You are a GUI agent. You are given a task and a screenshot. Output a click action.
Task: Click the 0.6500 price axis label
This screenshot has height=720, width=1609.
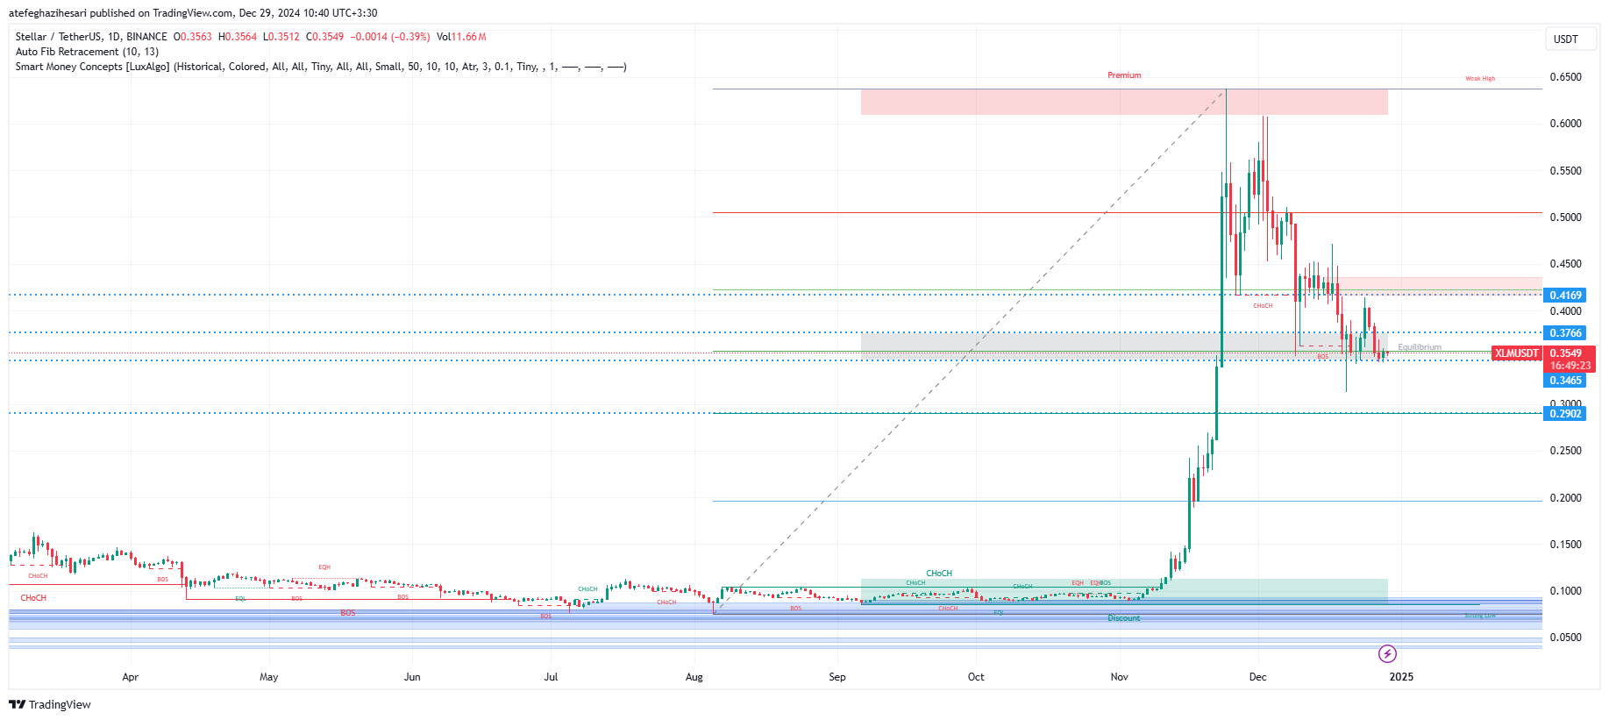click(1565, 77)
